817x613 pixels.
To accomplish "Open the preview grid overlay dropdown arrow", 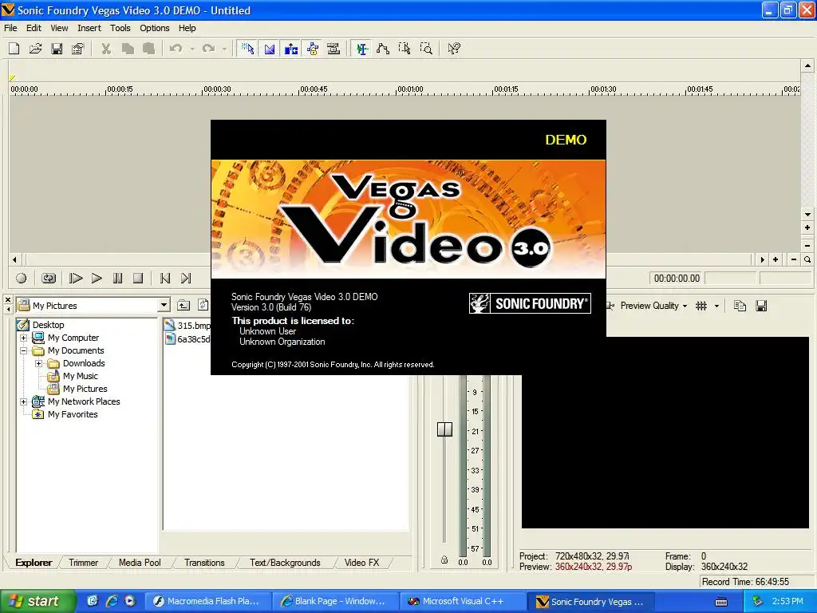I will tap(716, 306).
